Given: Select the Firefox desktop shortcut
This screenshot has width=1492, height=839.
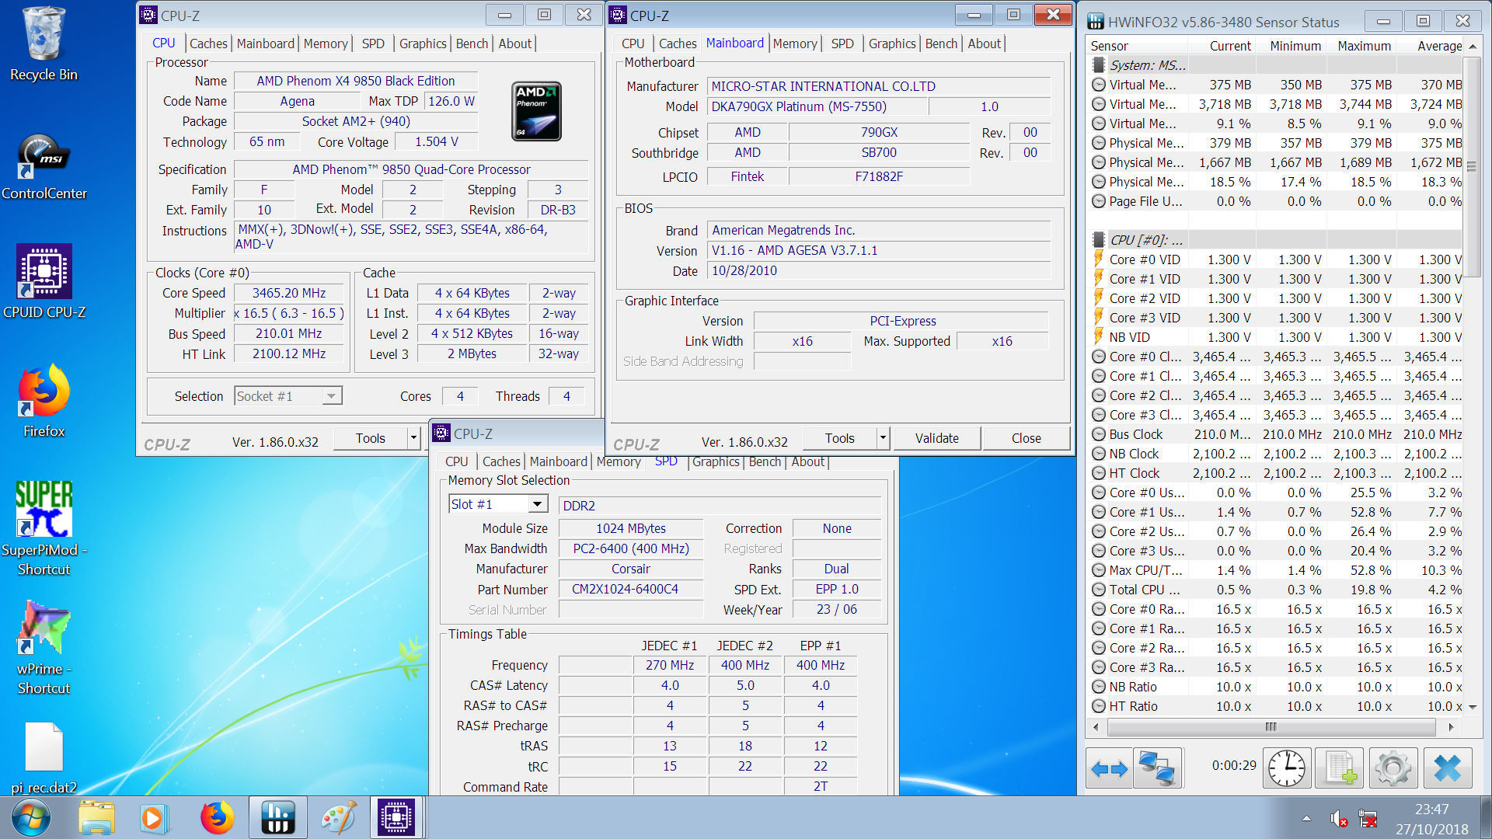Looking at the screenshot, I should [x=44, y=401].
